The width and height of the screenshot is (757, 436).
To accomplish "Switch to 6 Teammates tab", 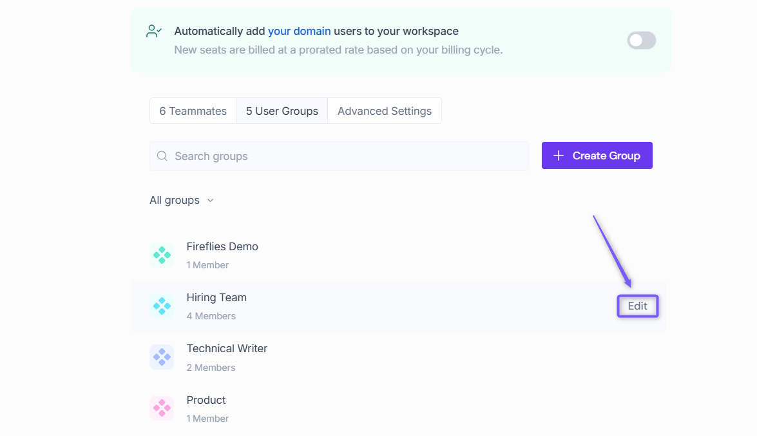I will point(193,111).
